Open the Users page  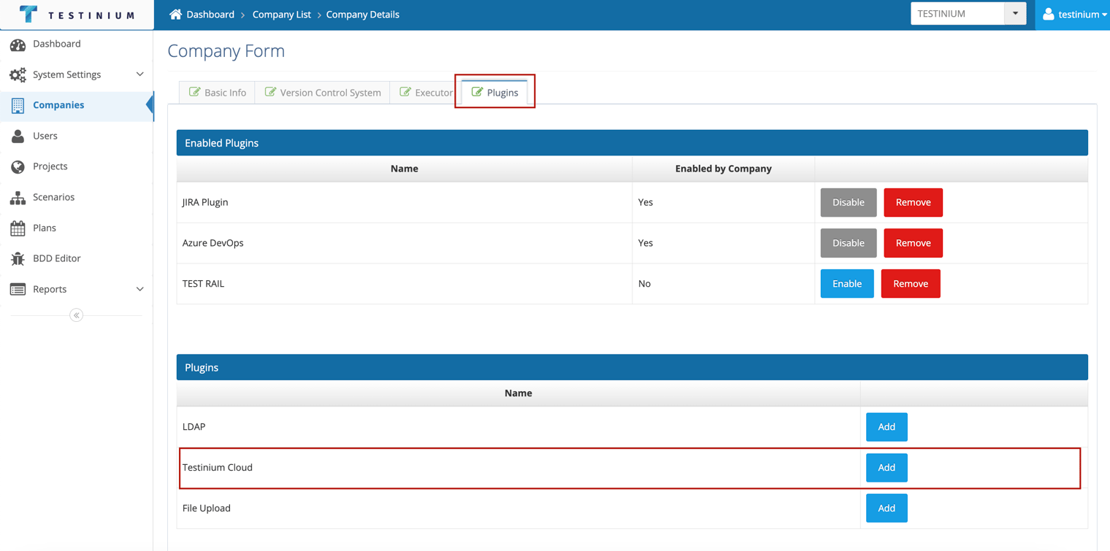pyautogui.click(x=77, y=136)
